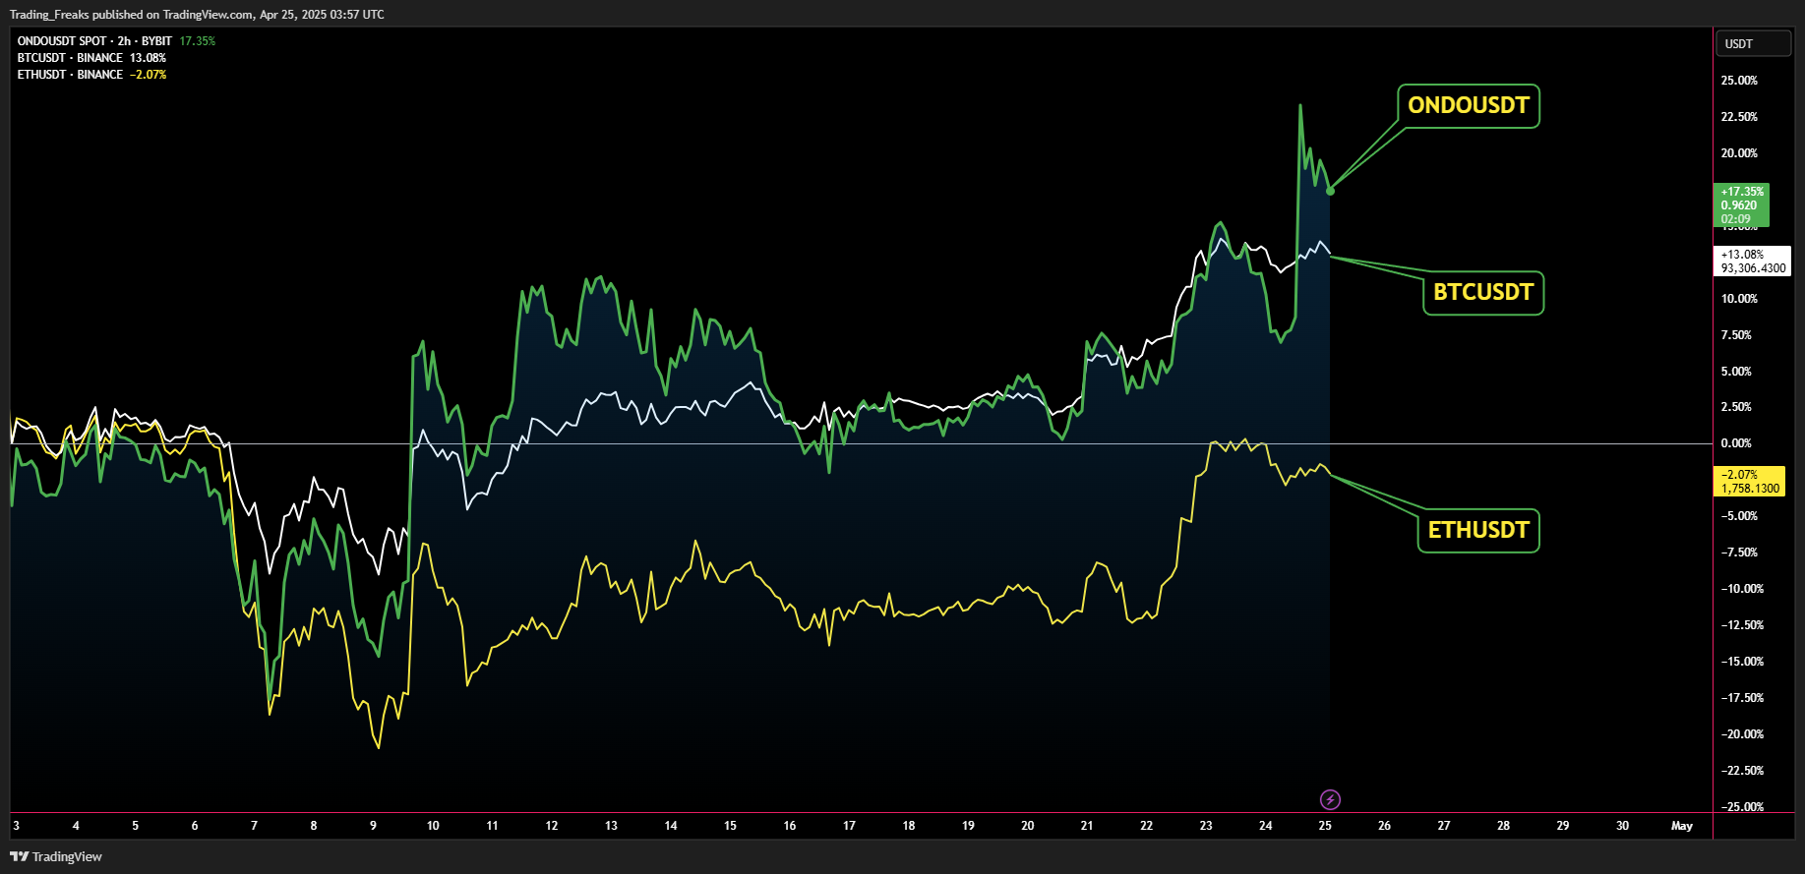Click the −25.00% label on price scale

click(x=1742, y=807)
